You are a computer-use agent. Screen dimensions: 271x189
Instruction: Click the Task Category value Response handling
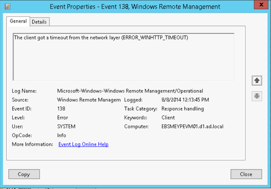click(182, 109)
